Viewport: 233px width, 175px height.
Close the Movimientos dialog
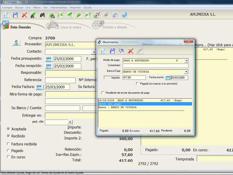188,41
